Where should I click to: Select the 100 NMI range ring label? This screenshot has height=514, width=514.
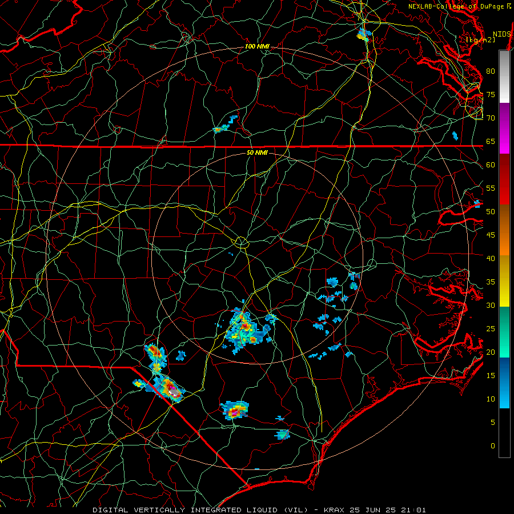[257, 47]
